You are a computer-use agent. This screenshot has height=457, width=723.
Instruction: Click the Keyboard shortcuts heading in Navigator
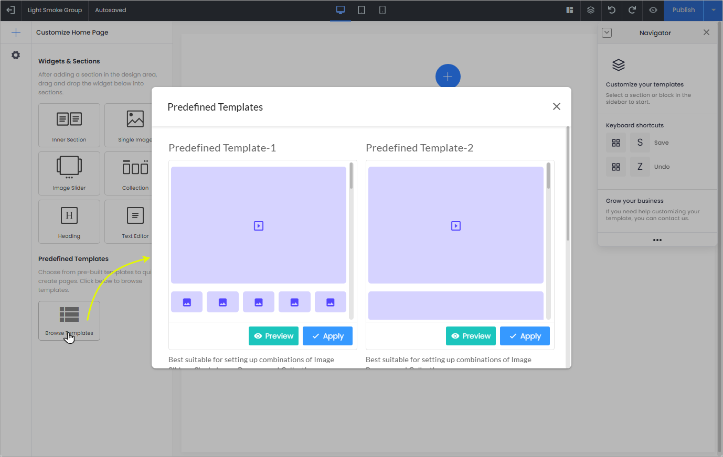pos(635,125)
